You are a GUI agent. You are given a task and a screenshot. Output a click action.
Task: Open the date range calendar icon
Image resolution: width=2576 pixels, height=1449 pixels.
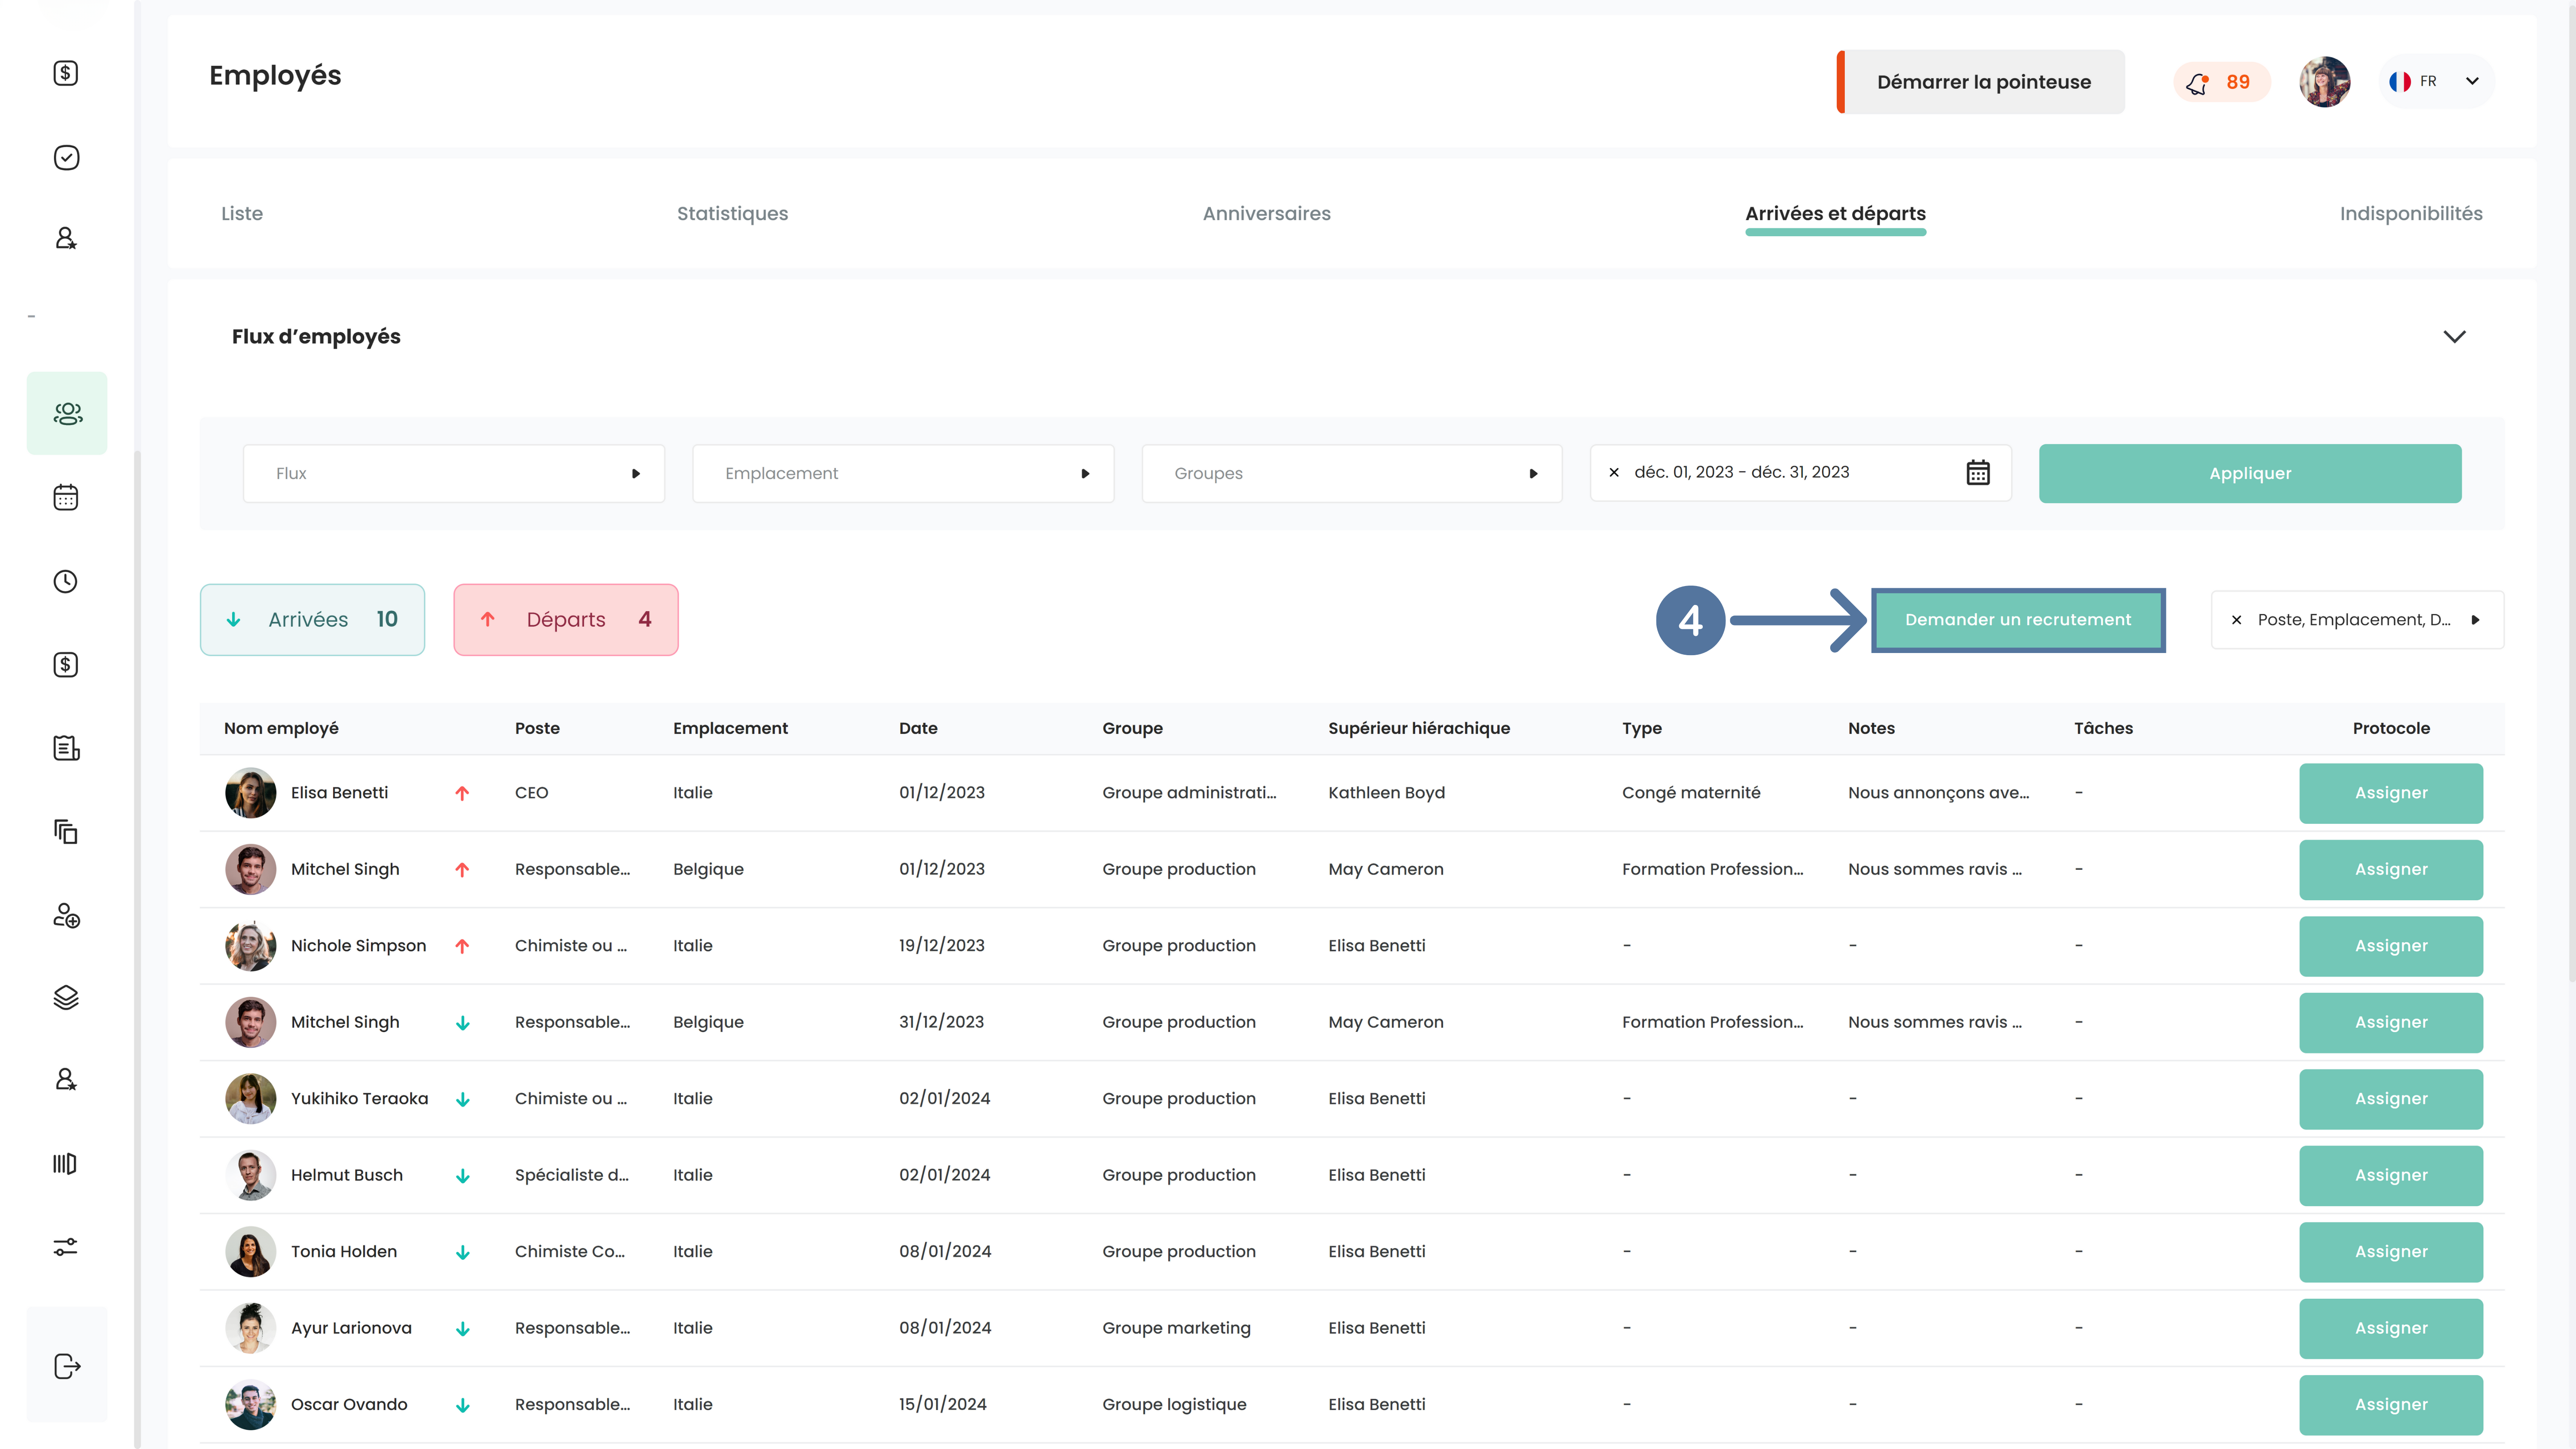pyautogui.click(x=1978, y=473)
